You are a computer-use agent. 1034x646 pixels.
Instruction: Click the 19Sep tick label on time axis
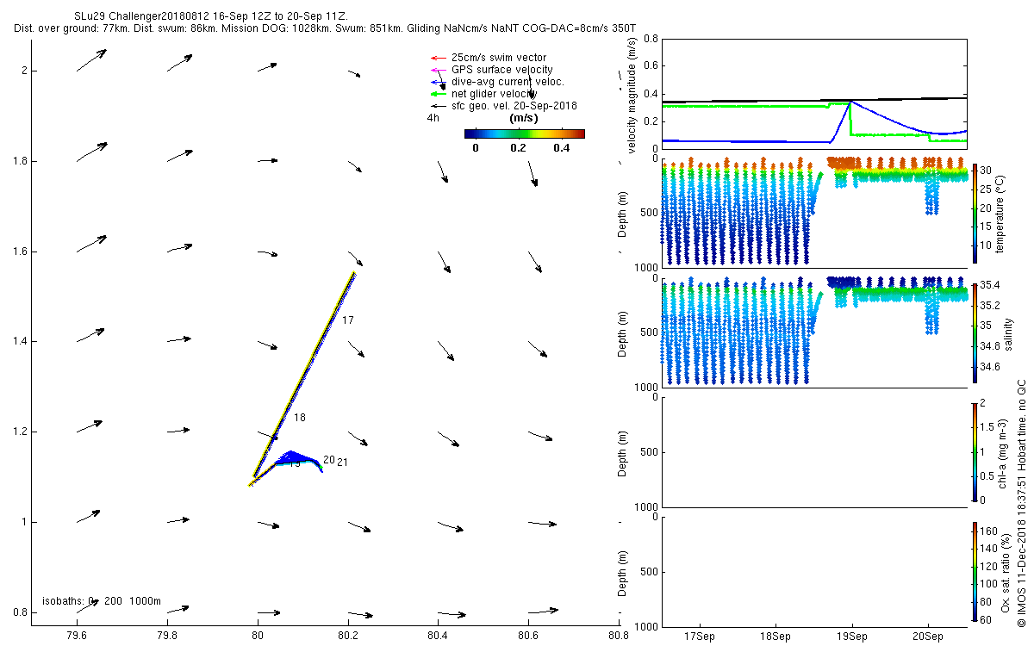[x=852, y=637]
